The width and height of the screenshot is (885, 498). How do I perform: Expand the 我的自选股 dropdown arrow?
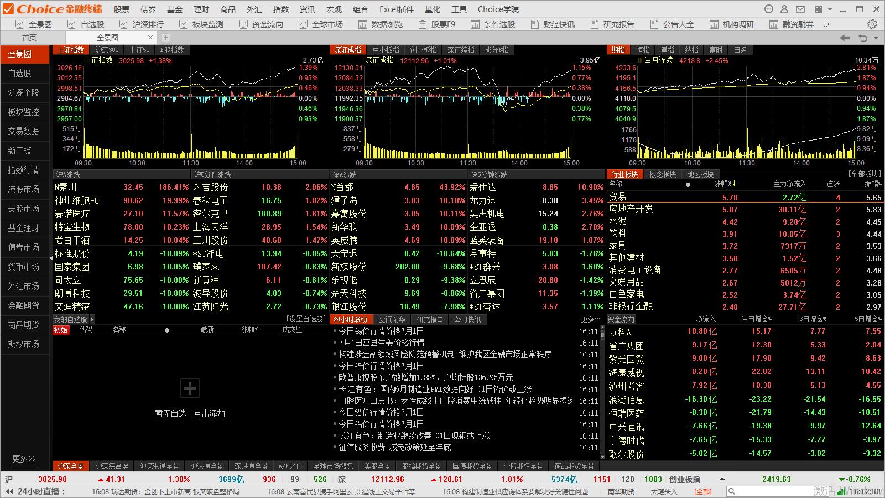tap(92, 319)
